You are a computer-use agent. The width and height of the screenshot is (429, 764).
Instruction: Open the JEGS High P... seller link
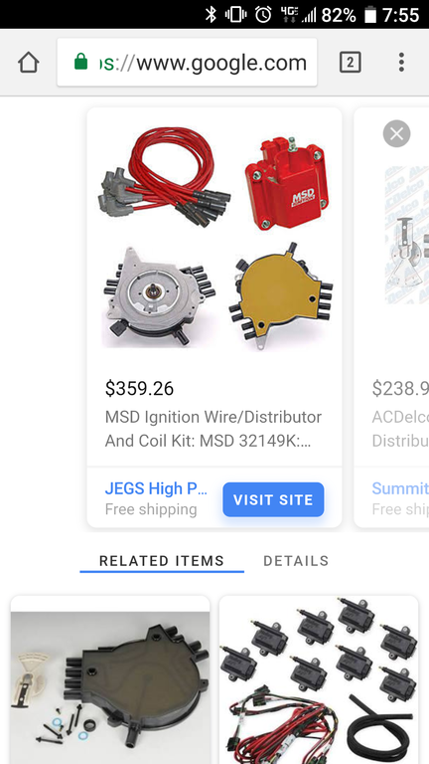(156, 488)
